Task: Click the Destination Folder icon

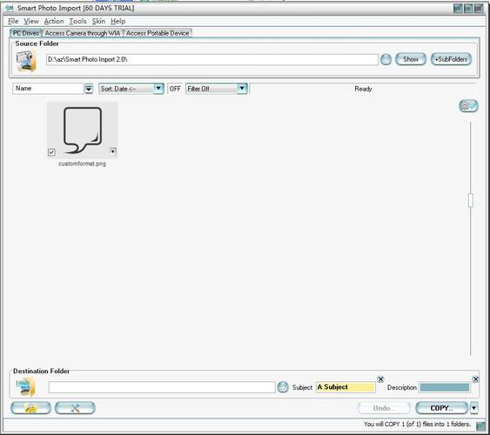Action: point(25,386)
